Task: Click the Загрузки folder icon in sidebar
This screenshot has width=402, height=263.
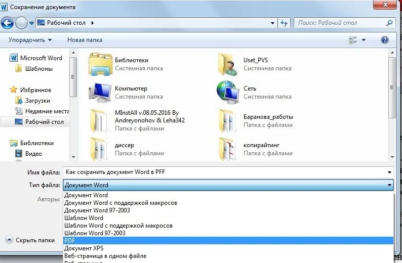Action: (x=19, y=100)
